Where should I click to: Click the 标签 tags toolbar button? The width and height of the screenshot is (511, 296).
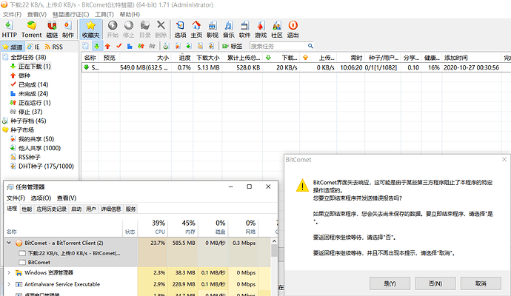(232, 46)
